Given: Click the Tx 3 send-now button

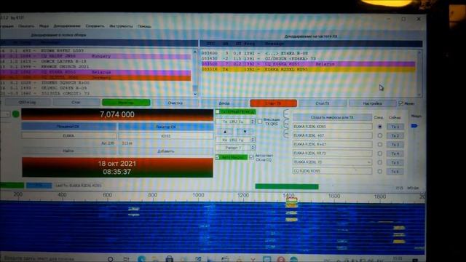Looking at the screenshot, I should point(395,145).
